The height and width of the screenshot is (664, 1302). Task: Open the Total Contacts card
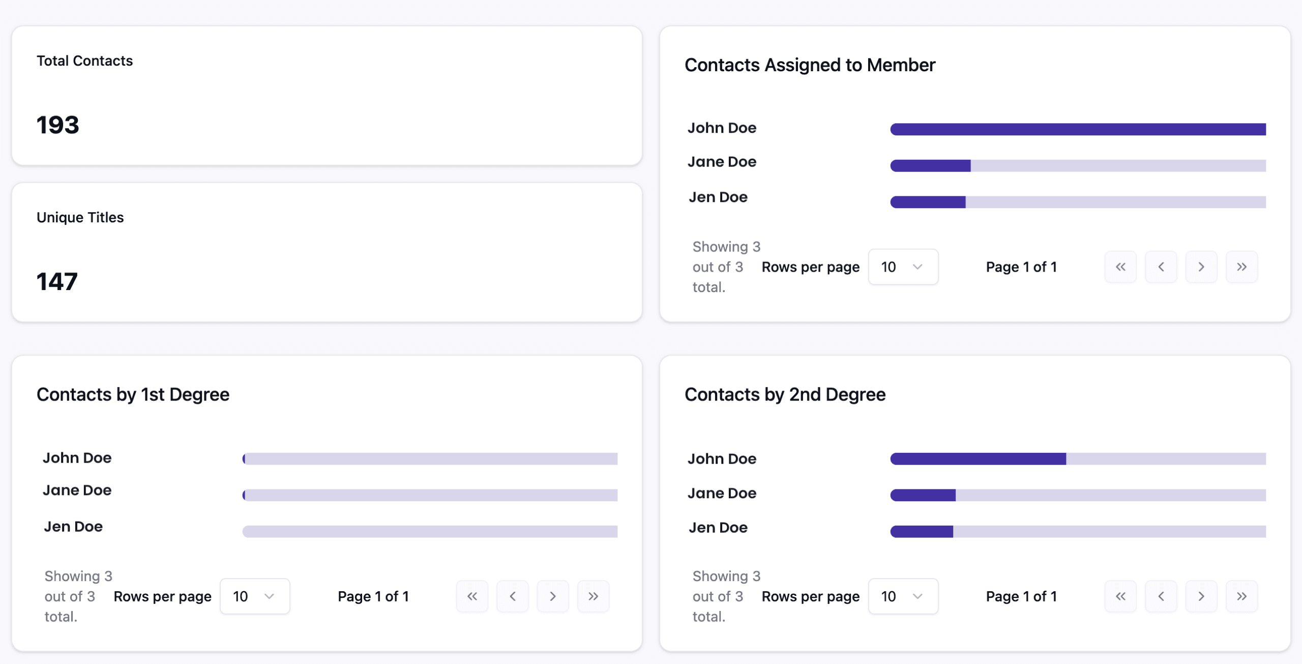(327, 97)
